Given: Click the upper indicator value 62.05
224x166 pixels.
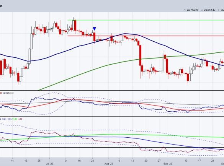Looking at the screenshot, I should click(x=5, y=93).
